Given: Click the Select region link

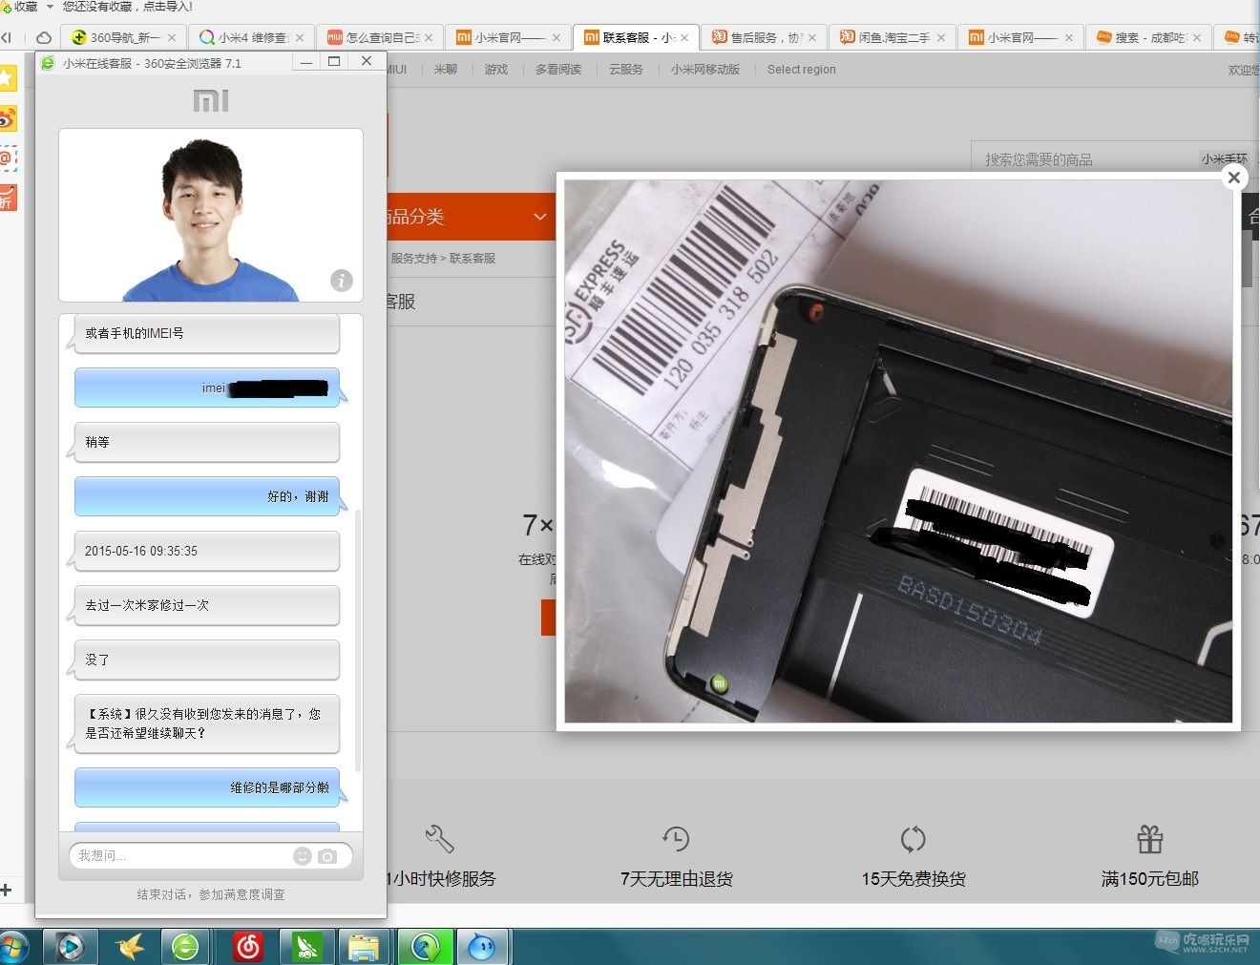Looking at the screenshot, I should (x=802, y=70).
